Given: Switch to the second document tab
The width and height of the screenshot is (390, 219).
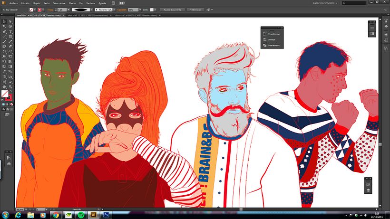Looking at the screenshot, I should point(88,15).
